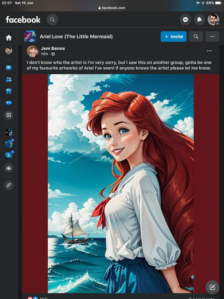Open Friends in the sidebar
Viewport: 224px width, 299px height.
pyautogui.click(x=9, y=79)
